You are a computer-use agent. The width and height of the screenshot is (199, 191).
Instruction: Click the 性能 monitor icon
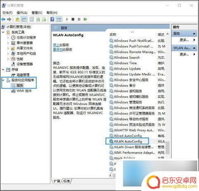13,59
